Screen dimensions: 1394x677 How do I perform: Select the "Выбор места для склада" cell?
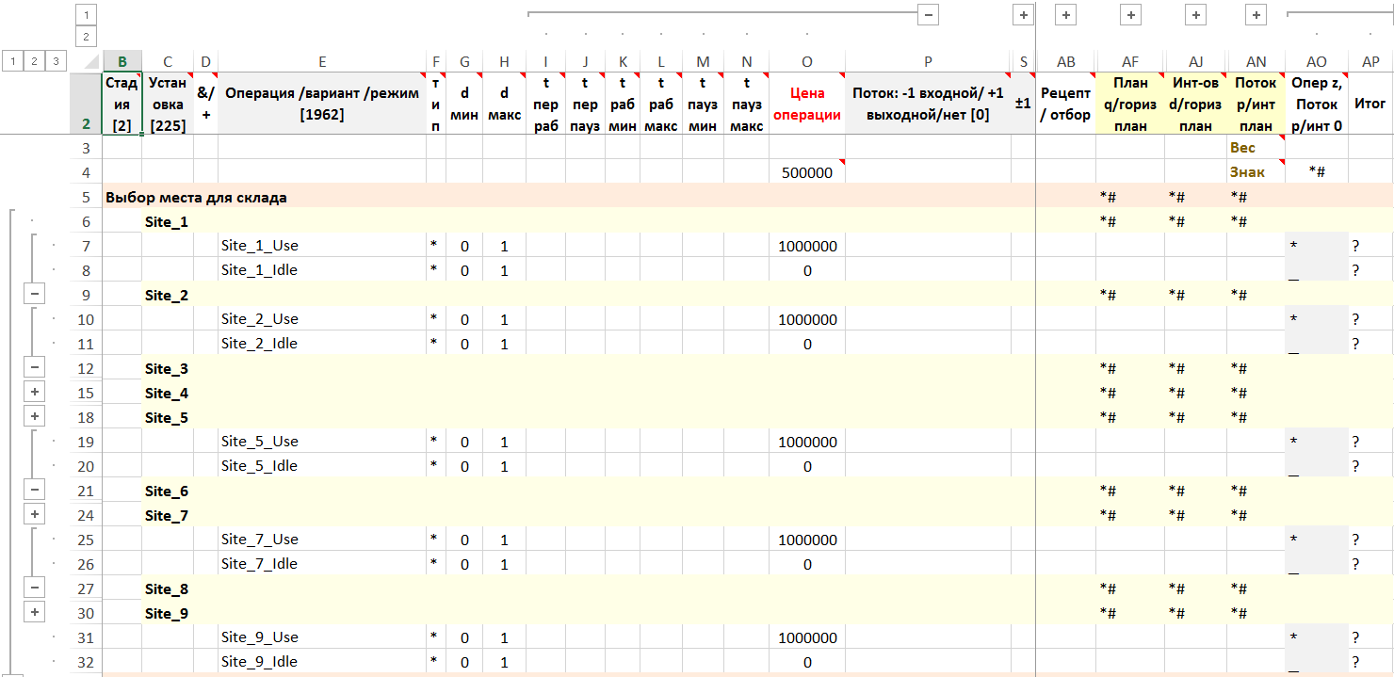[196, 197]
